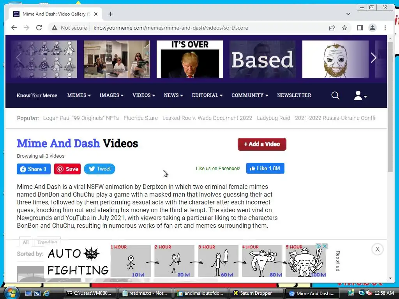Open the Based carousel thumbnail
This screenshot has width=399, height=299.
262,59
